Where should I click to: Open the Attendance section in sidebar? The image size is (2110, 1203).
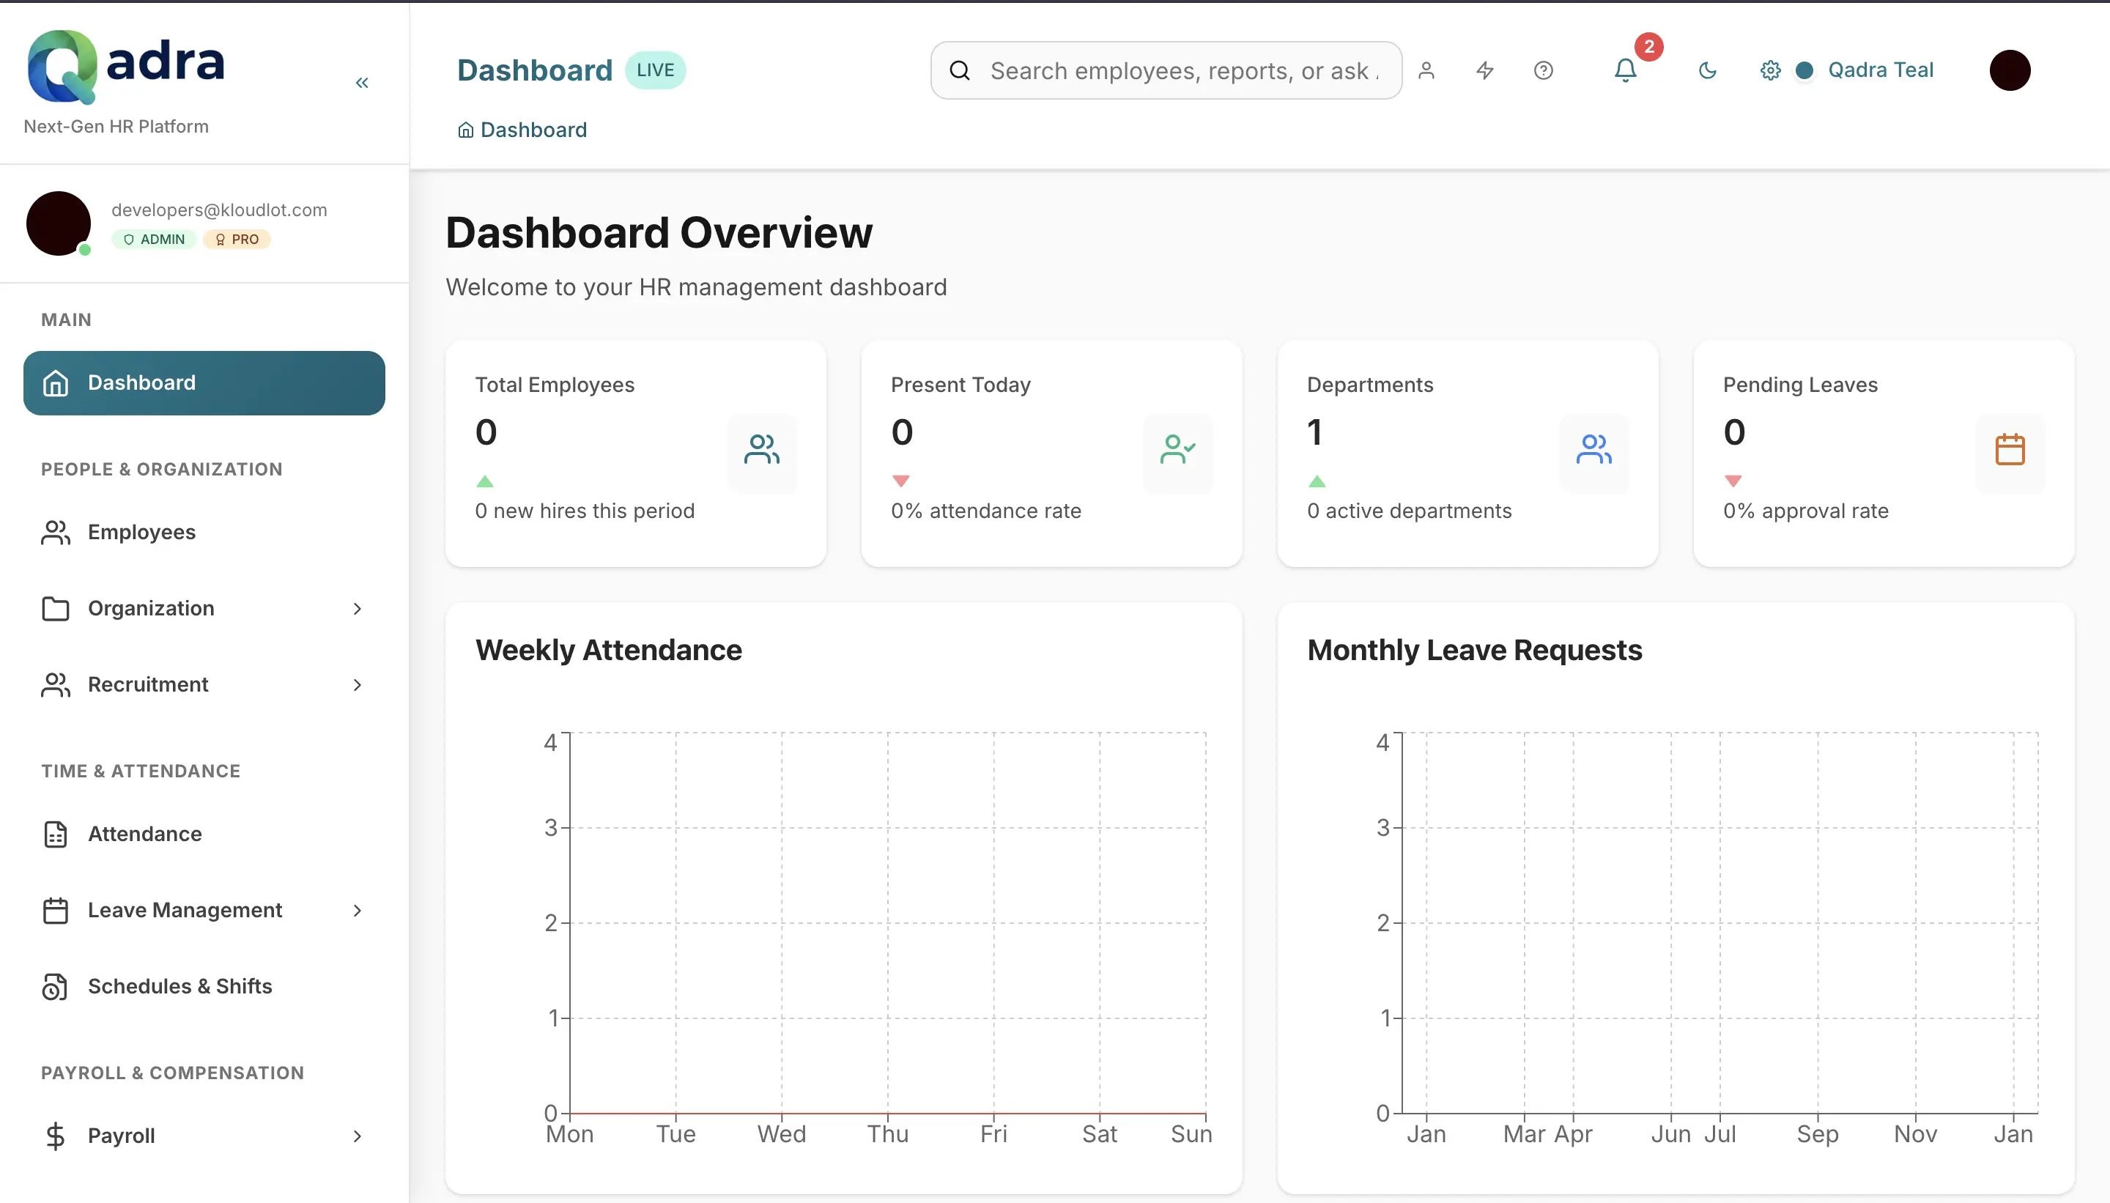coord(145,834)
